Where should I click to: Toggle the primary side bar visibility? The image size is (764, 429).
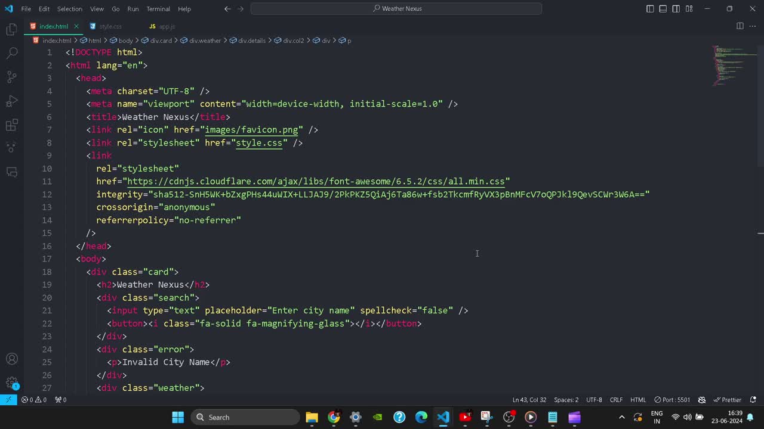pos(650,9)
